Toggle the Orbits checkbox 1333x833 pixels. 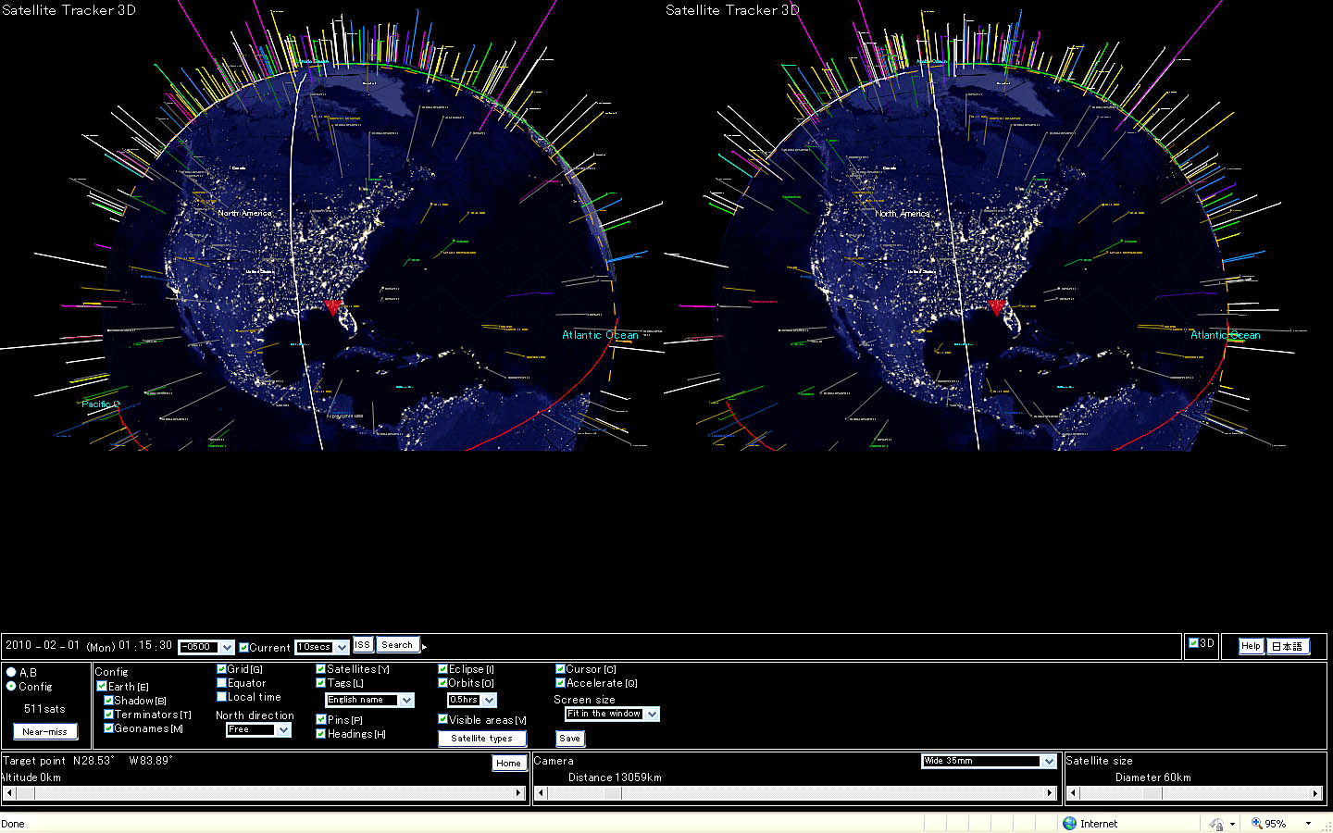(x=442, y=683)
